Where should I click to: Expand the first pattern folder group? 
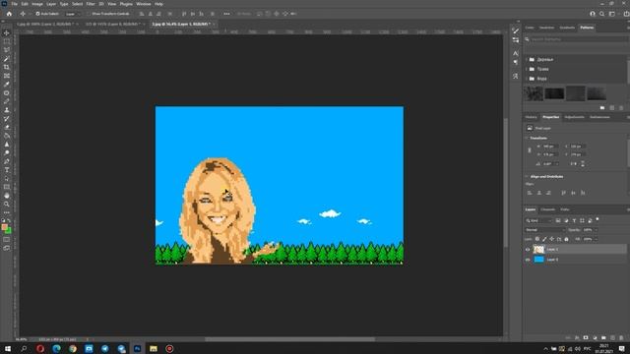point(527,59)
